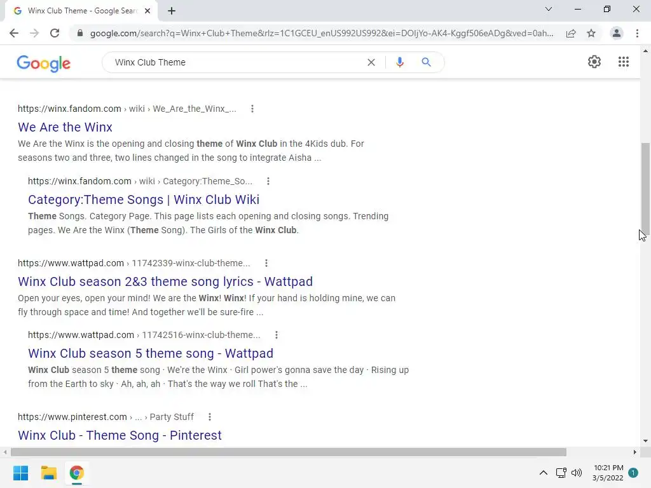Open the We Are the Winx link

click(x=65, y=127)
